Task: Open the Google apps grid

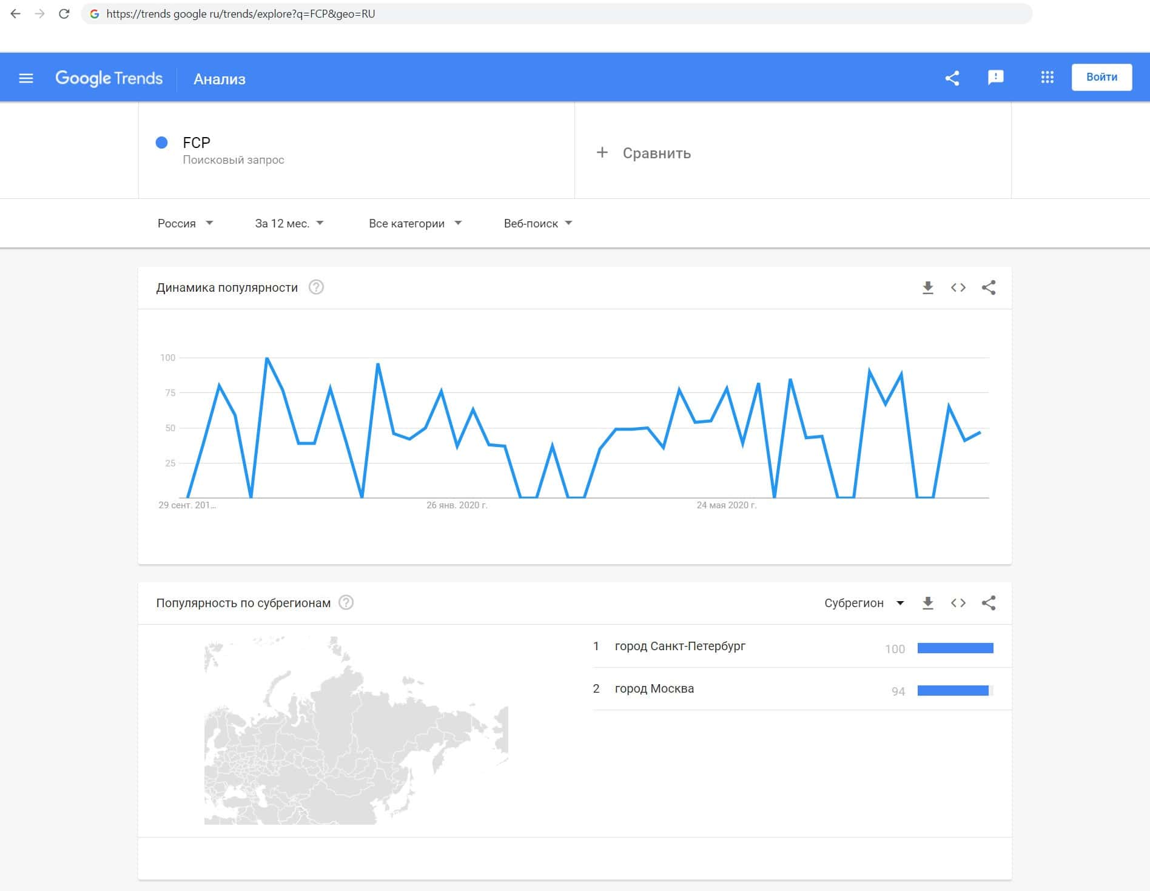Action: (1047, 78)
